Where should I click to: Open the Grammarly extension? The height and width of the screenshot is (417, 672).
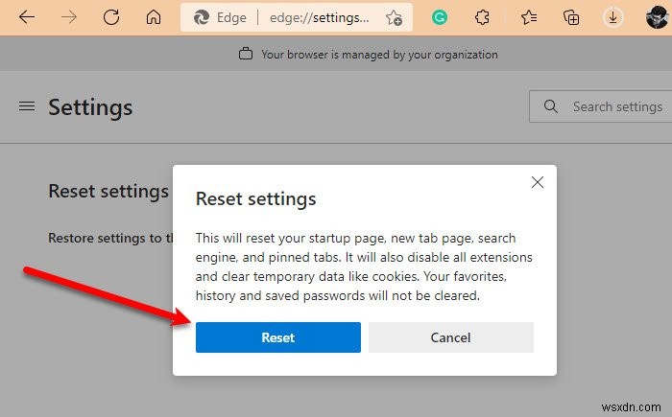(x=439, y=17)
